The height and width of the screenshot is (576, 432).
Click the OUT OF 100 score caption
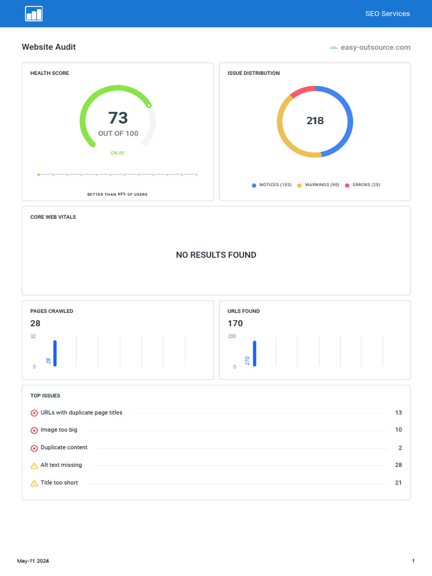118,134
